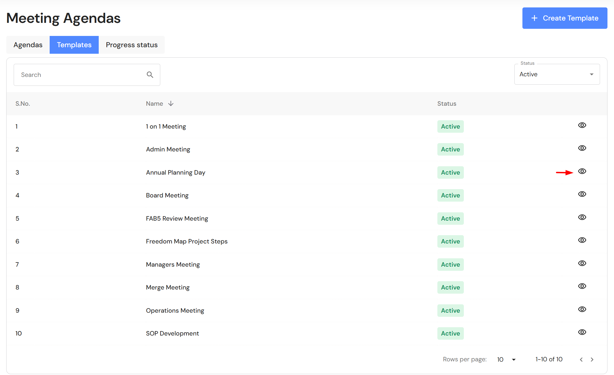The height and width of the screenshot is (375, 614).
Task: Go to next page arrow
Action: click(x=592, y=360)
